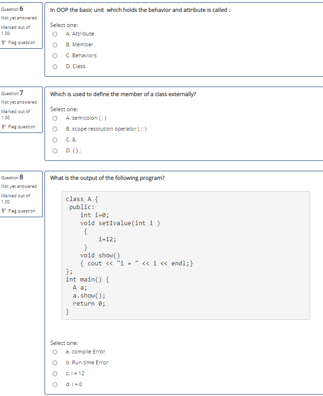Select a. compile Error for Question 8
Viewport: 323px width, 396px height.
[55, 352]
